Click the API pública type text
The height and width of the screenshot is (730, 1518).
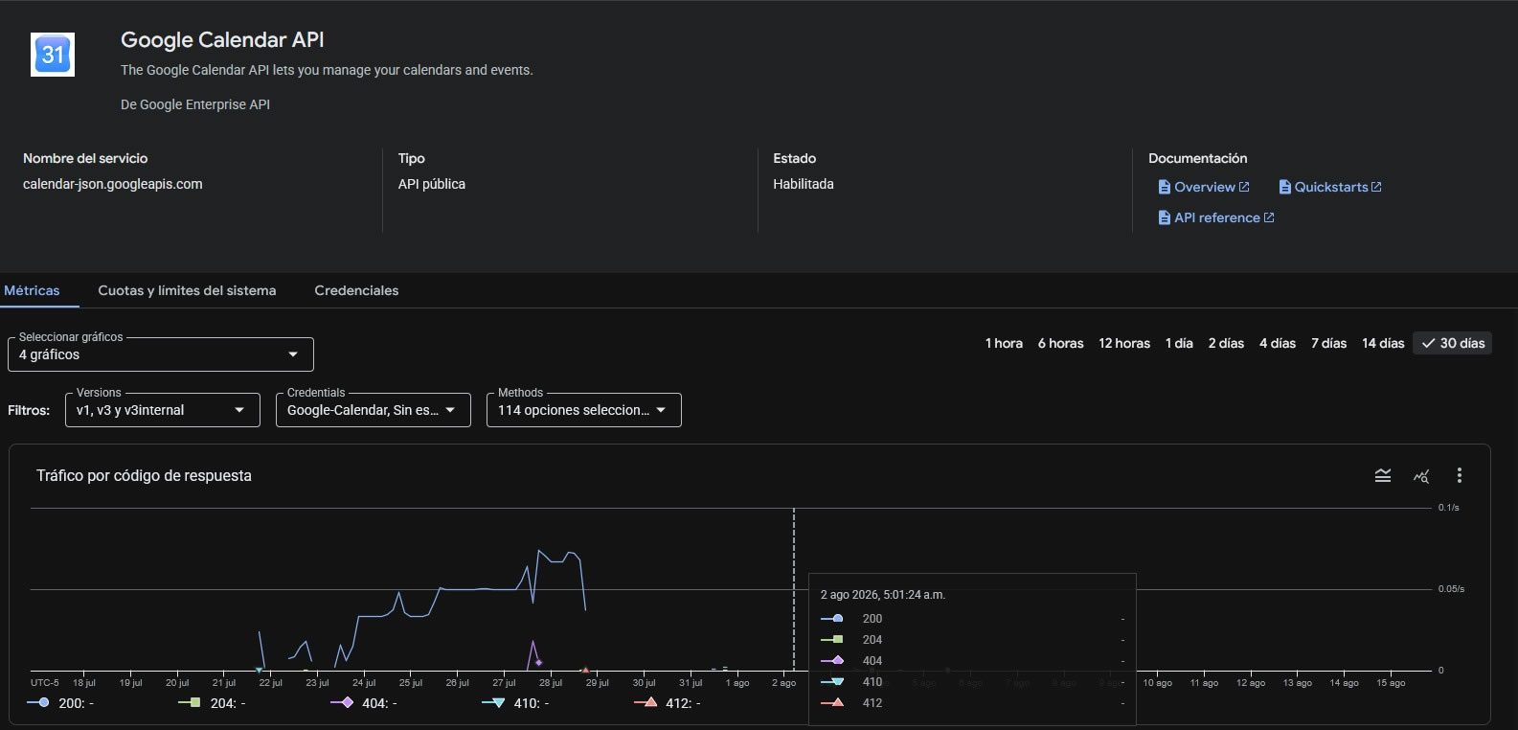pos(432,184)
